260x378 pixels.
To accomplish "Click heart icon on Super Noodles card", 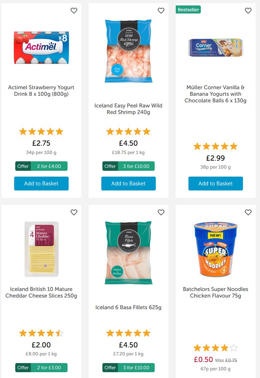I will pyautogui.click(x=248, y=212).
